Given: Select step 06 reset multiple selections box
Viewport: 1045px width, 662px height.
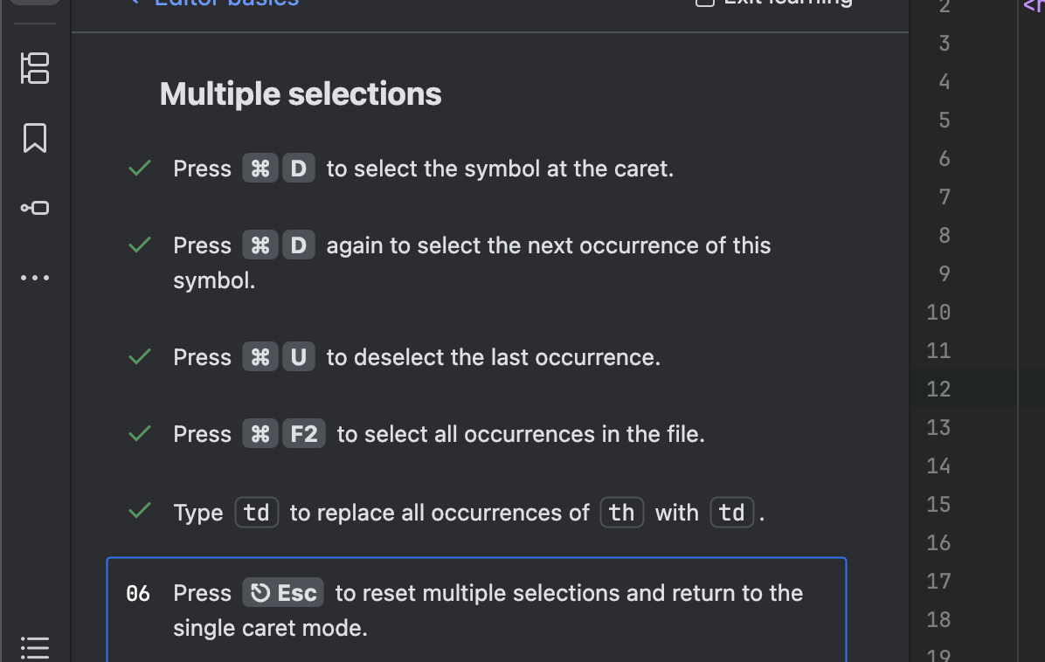Looking at the screenshot, I should (x=476, y=610).
